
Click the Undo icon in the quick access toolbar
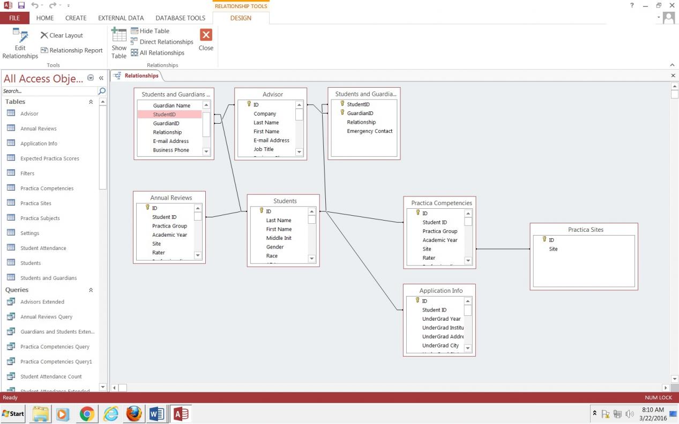coord(35,5)
